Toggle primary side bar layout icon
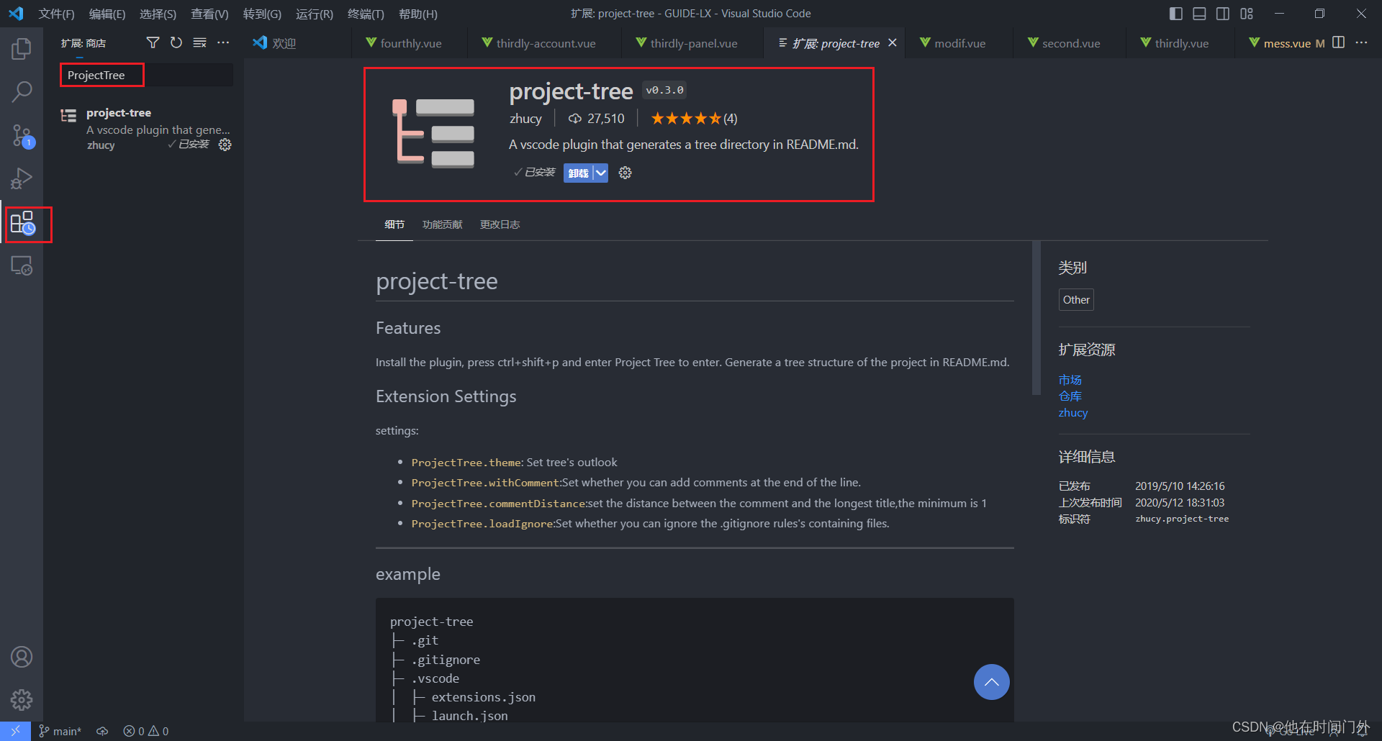 tap(1176, 13)
